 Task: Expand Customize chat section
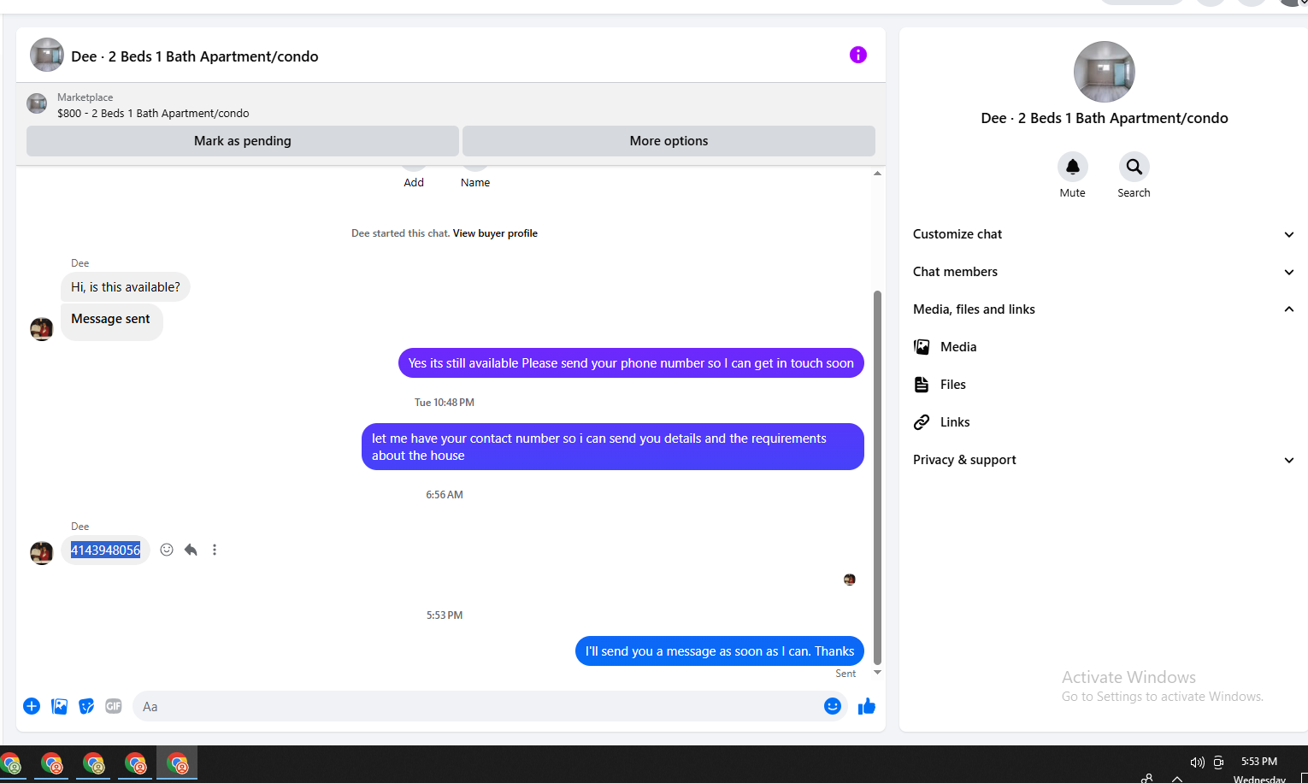[1103, 234]
